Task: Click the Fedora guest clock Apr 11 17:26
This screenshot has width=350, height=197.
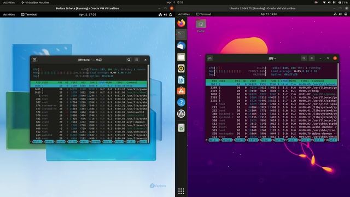Action: coord(87,15)
